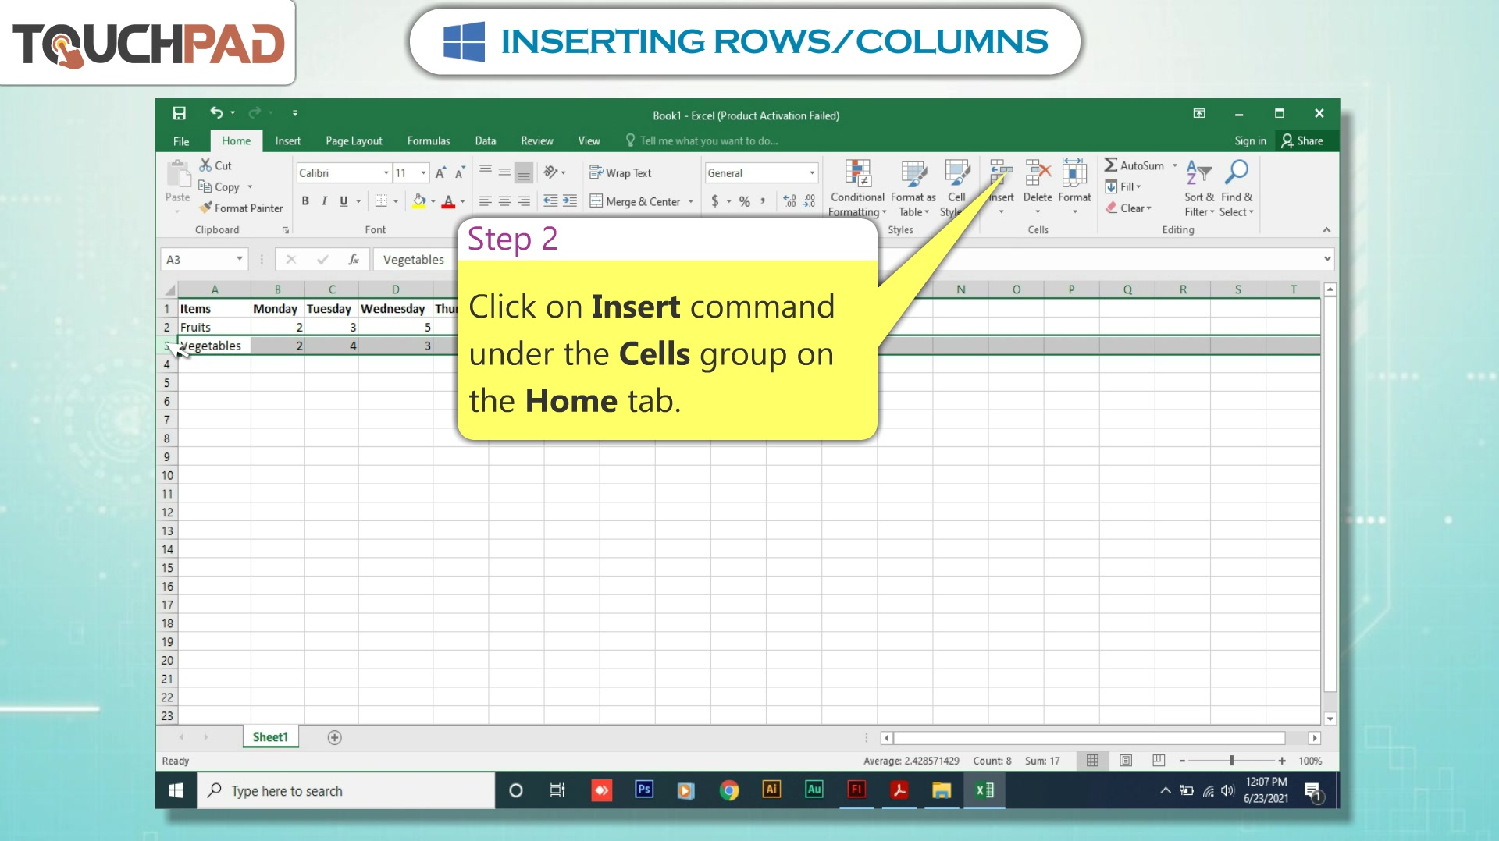Click the Paste clipboard icon
Image resolution: width=1499 pixels, height=841 pixels.
(178, 175)
